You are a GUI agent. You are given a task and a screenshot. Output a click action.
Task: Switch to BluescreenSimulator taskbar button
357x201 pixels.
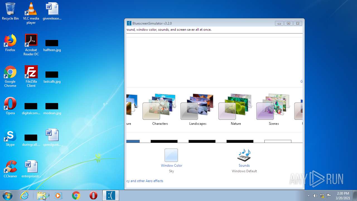click(111, 195)
